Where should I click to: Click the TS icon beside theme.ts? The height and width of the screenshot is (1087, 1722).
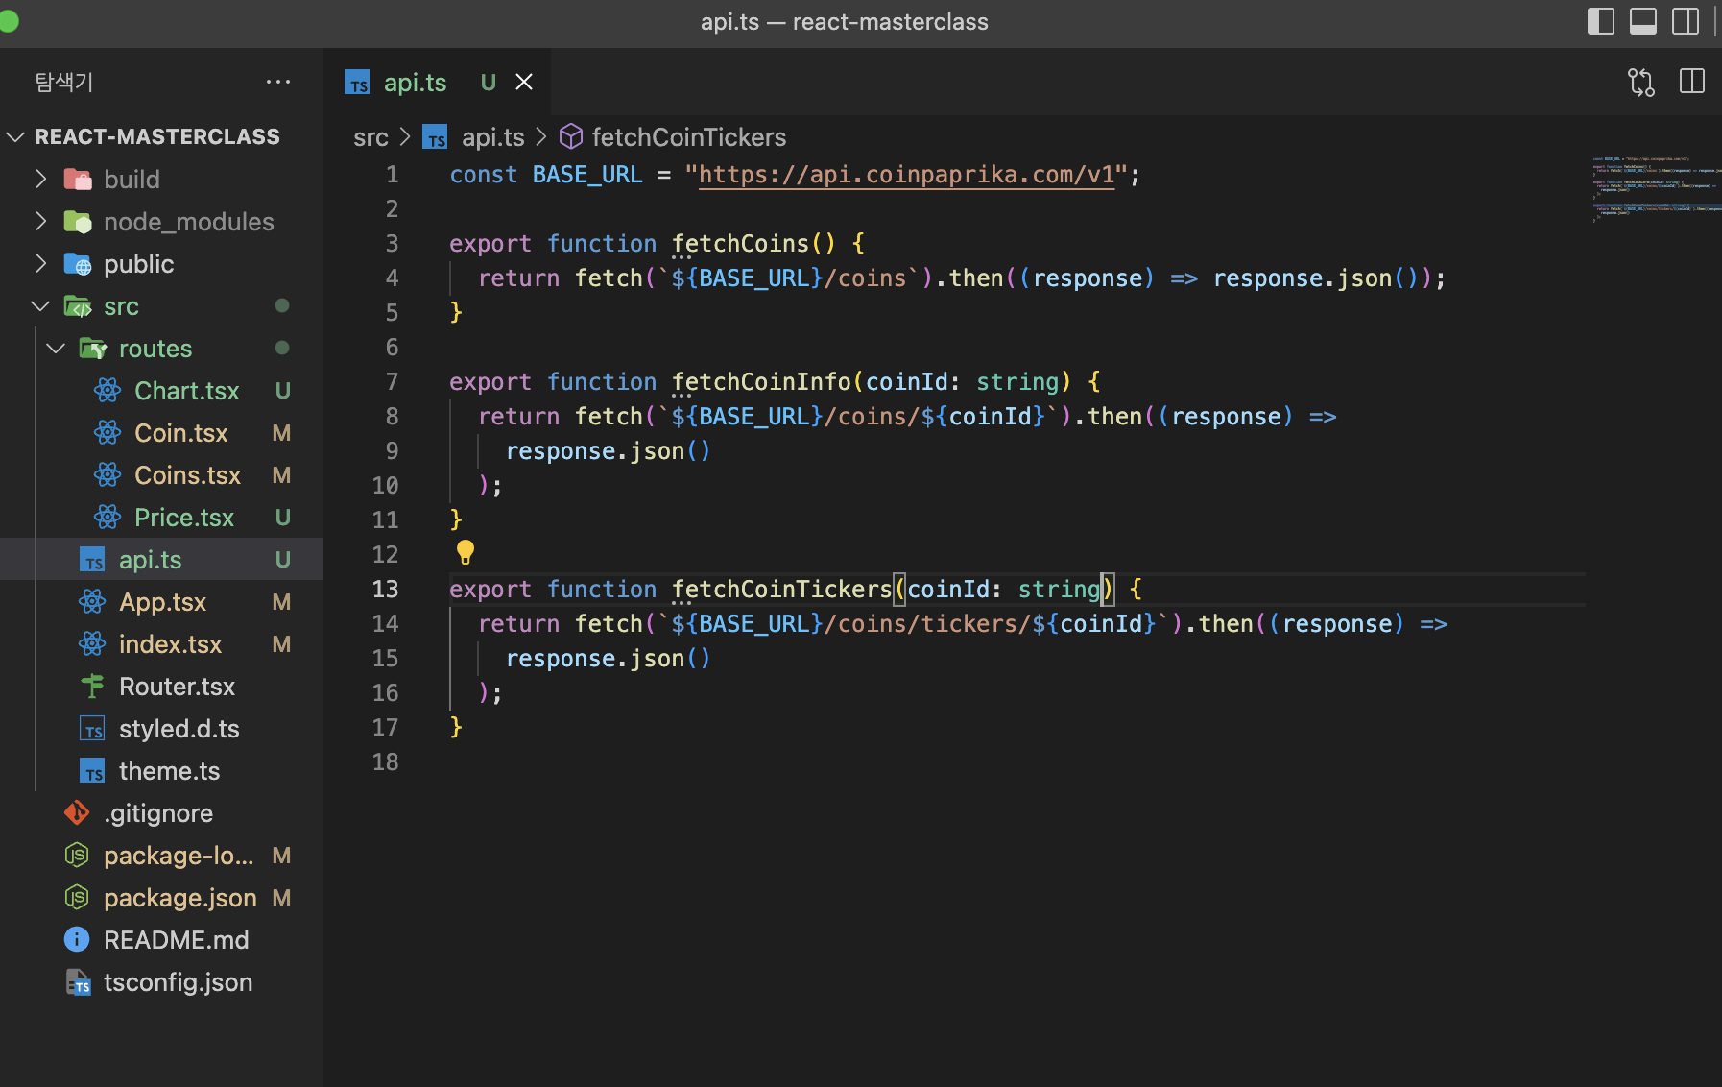(x=92, y=771)
